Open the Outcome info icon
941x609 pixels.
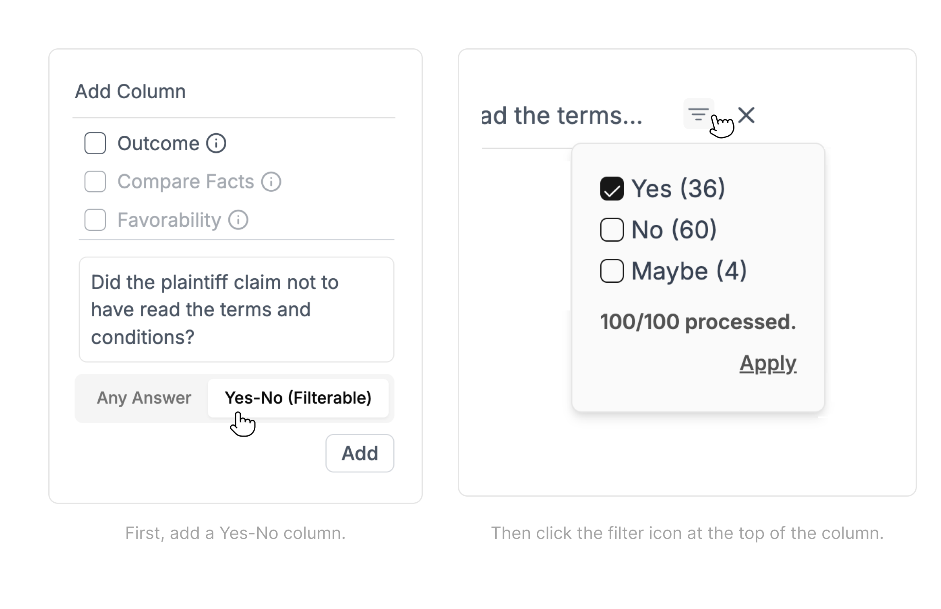coord(216,143)
